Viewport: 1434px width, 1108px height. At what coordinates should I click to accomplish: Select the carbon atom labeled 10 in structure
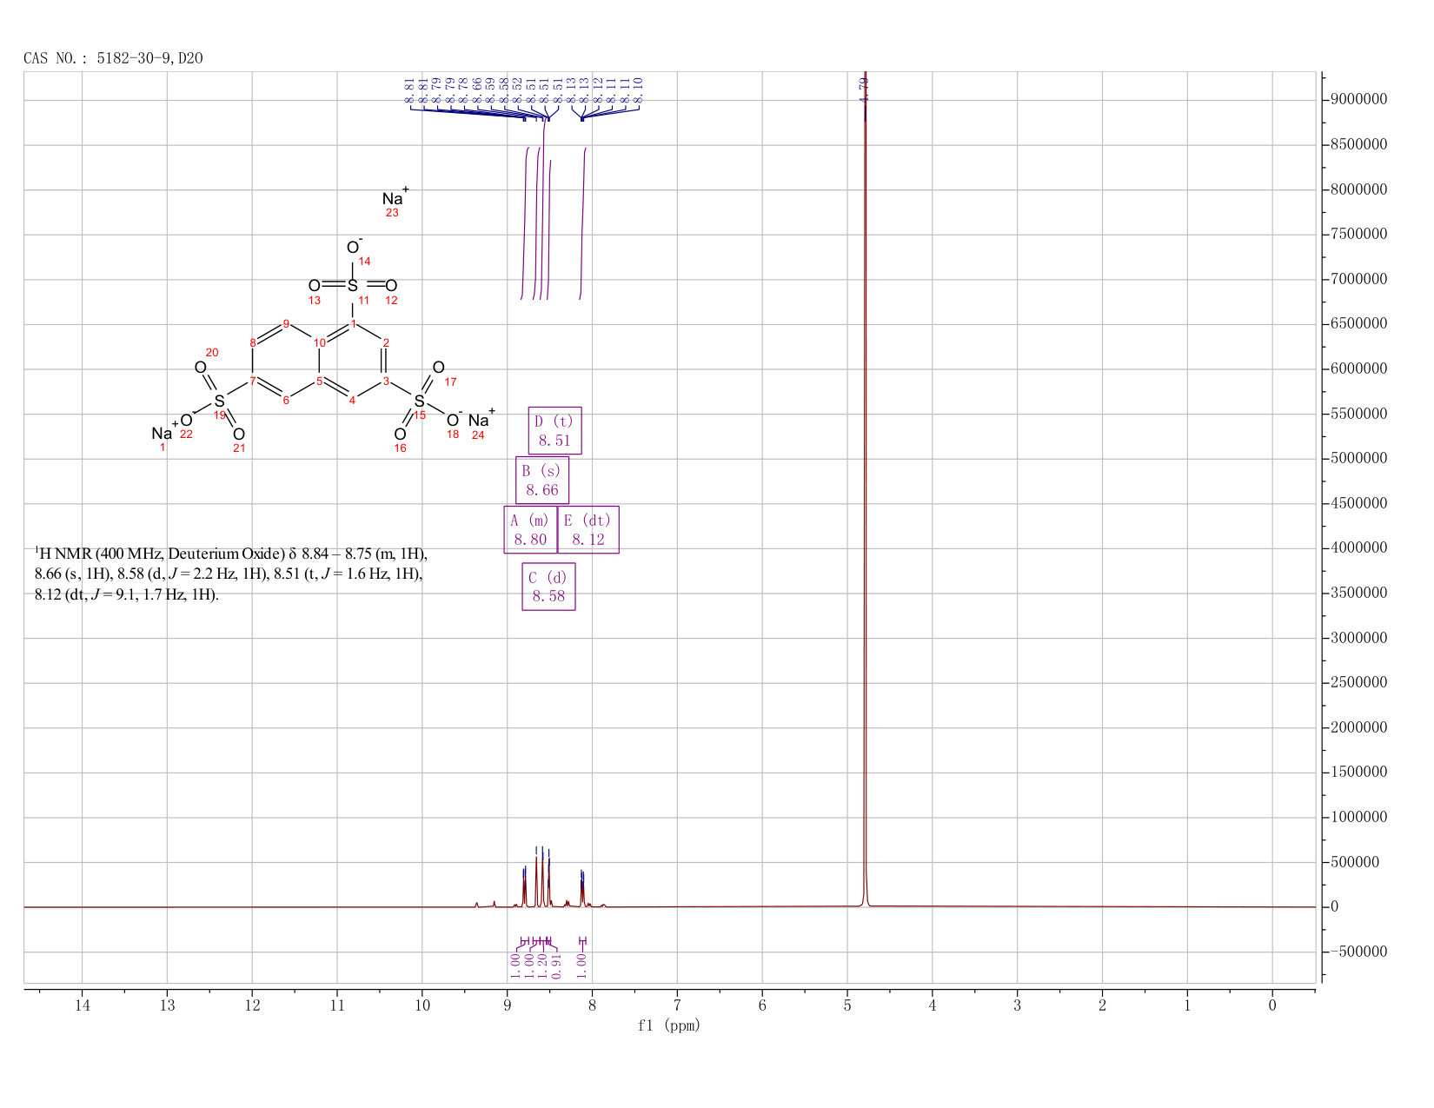[x=320, y=342]
